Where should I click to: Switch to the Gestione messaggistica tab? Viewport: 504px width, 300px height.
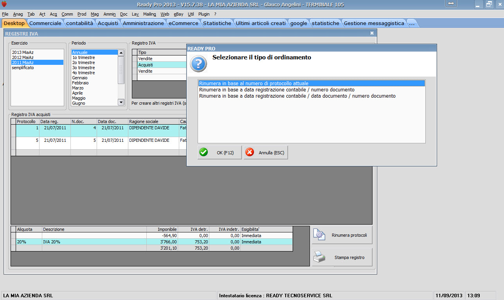pyautogui.click(x=374, y=23)
